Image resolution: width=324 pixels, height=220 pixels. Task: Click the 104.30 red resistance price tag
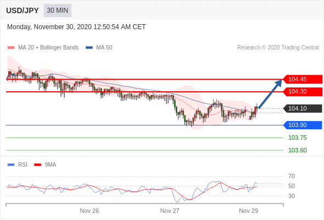[303, 91]
